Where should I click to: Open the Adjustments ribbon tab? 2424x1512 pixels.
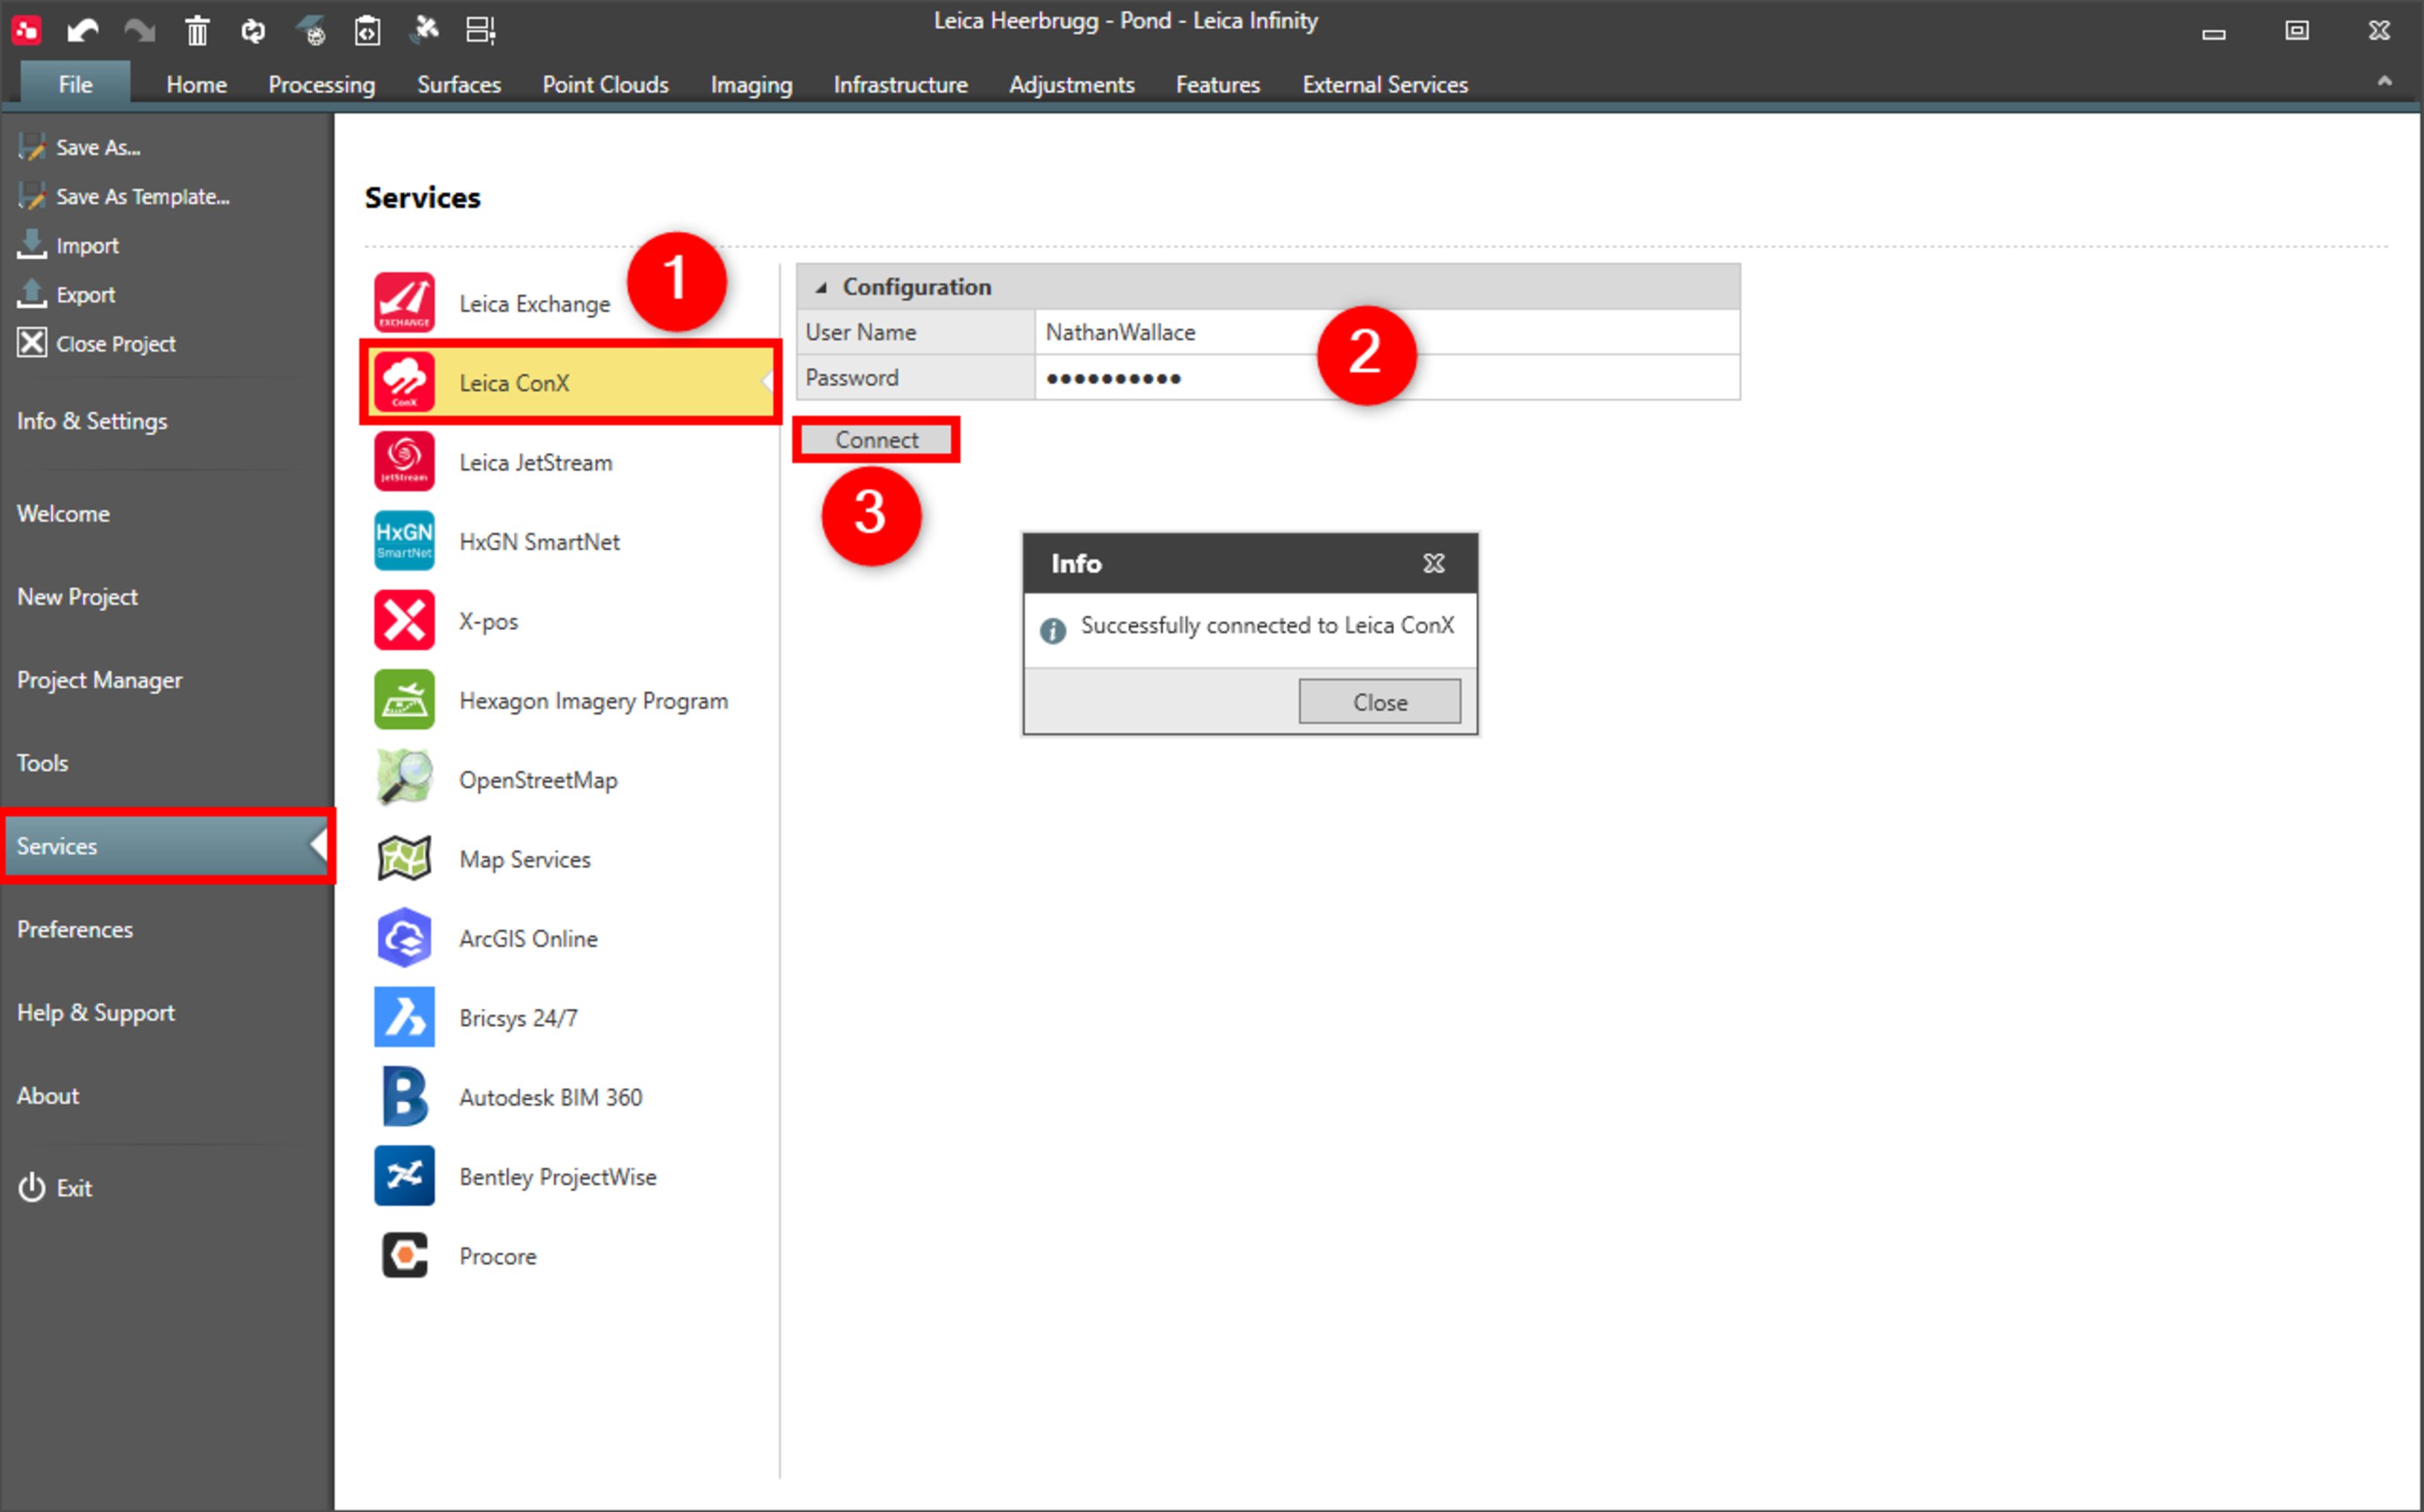(x=1071, y=84)
